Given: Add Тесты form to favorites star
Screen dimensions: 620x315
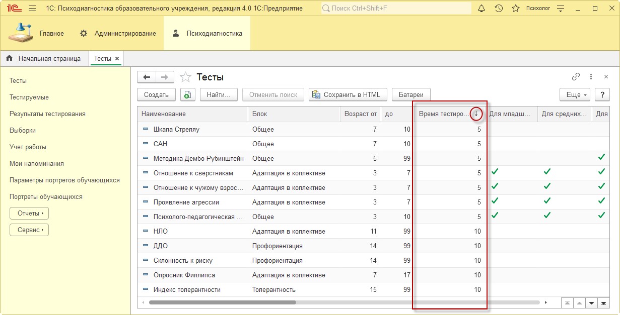Looking at the screenshot, I should click(x=186, y=77).
